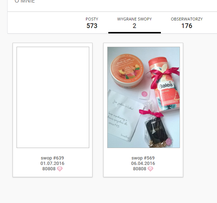The width and height of the screenshot is (217, 203).
Task: Click the followers count 176
Action: click(x=187, y=26)
